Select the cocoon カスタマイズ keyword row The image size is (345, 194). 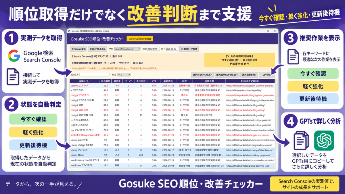(x=172, y=85)
